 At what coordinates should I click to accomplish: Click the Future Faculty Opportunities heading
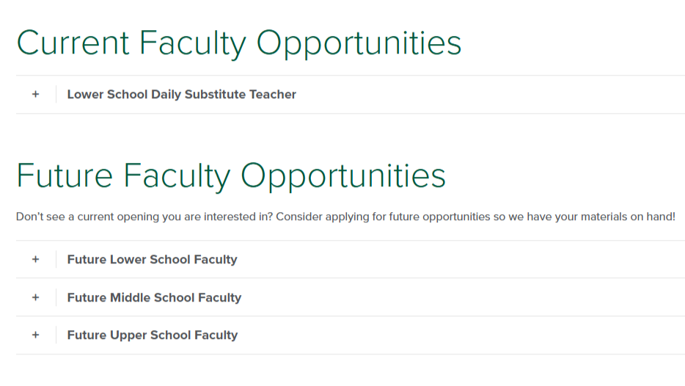pos(231,176)
